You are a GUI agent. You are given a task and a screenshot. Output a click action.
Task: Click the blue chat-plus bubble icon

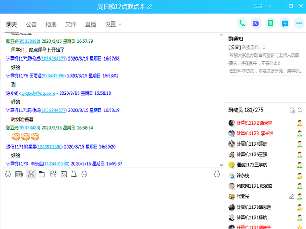coord(285,23)
